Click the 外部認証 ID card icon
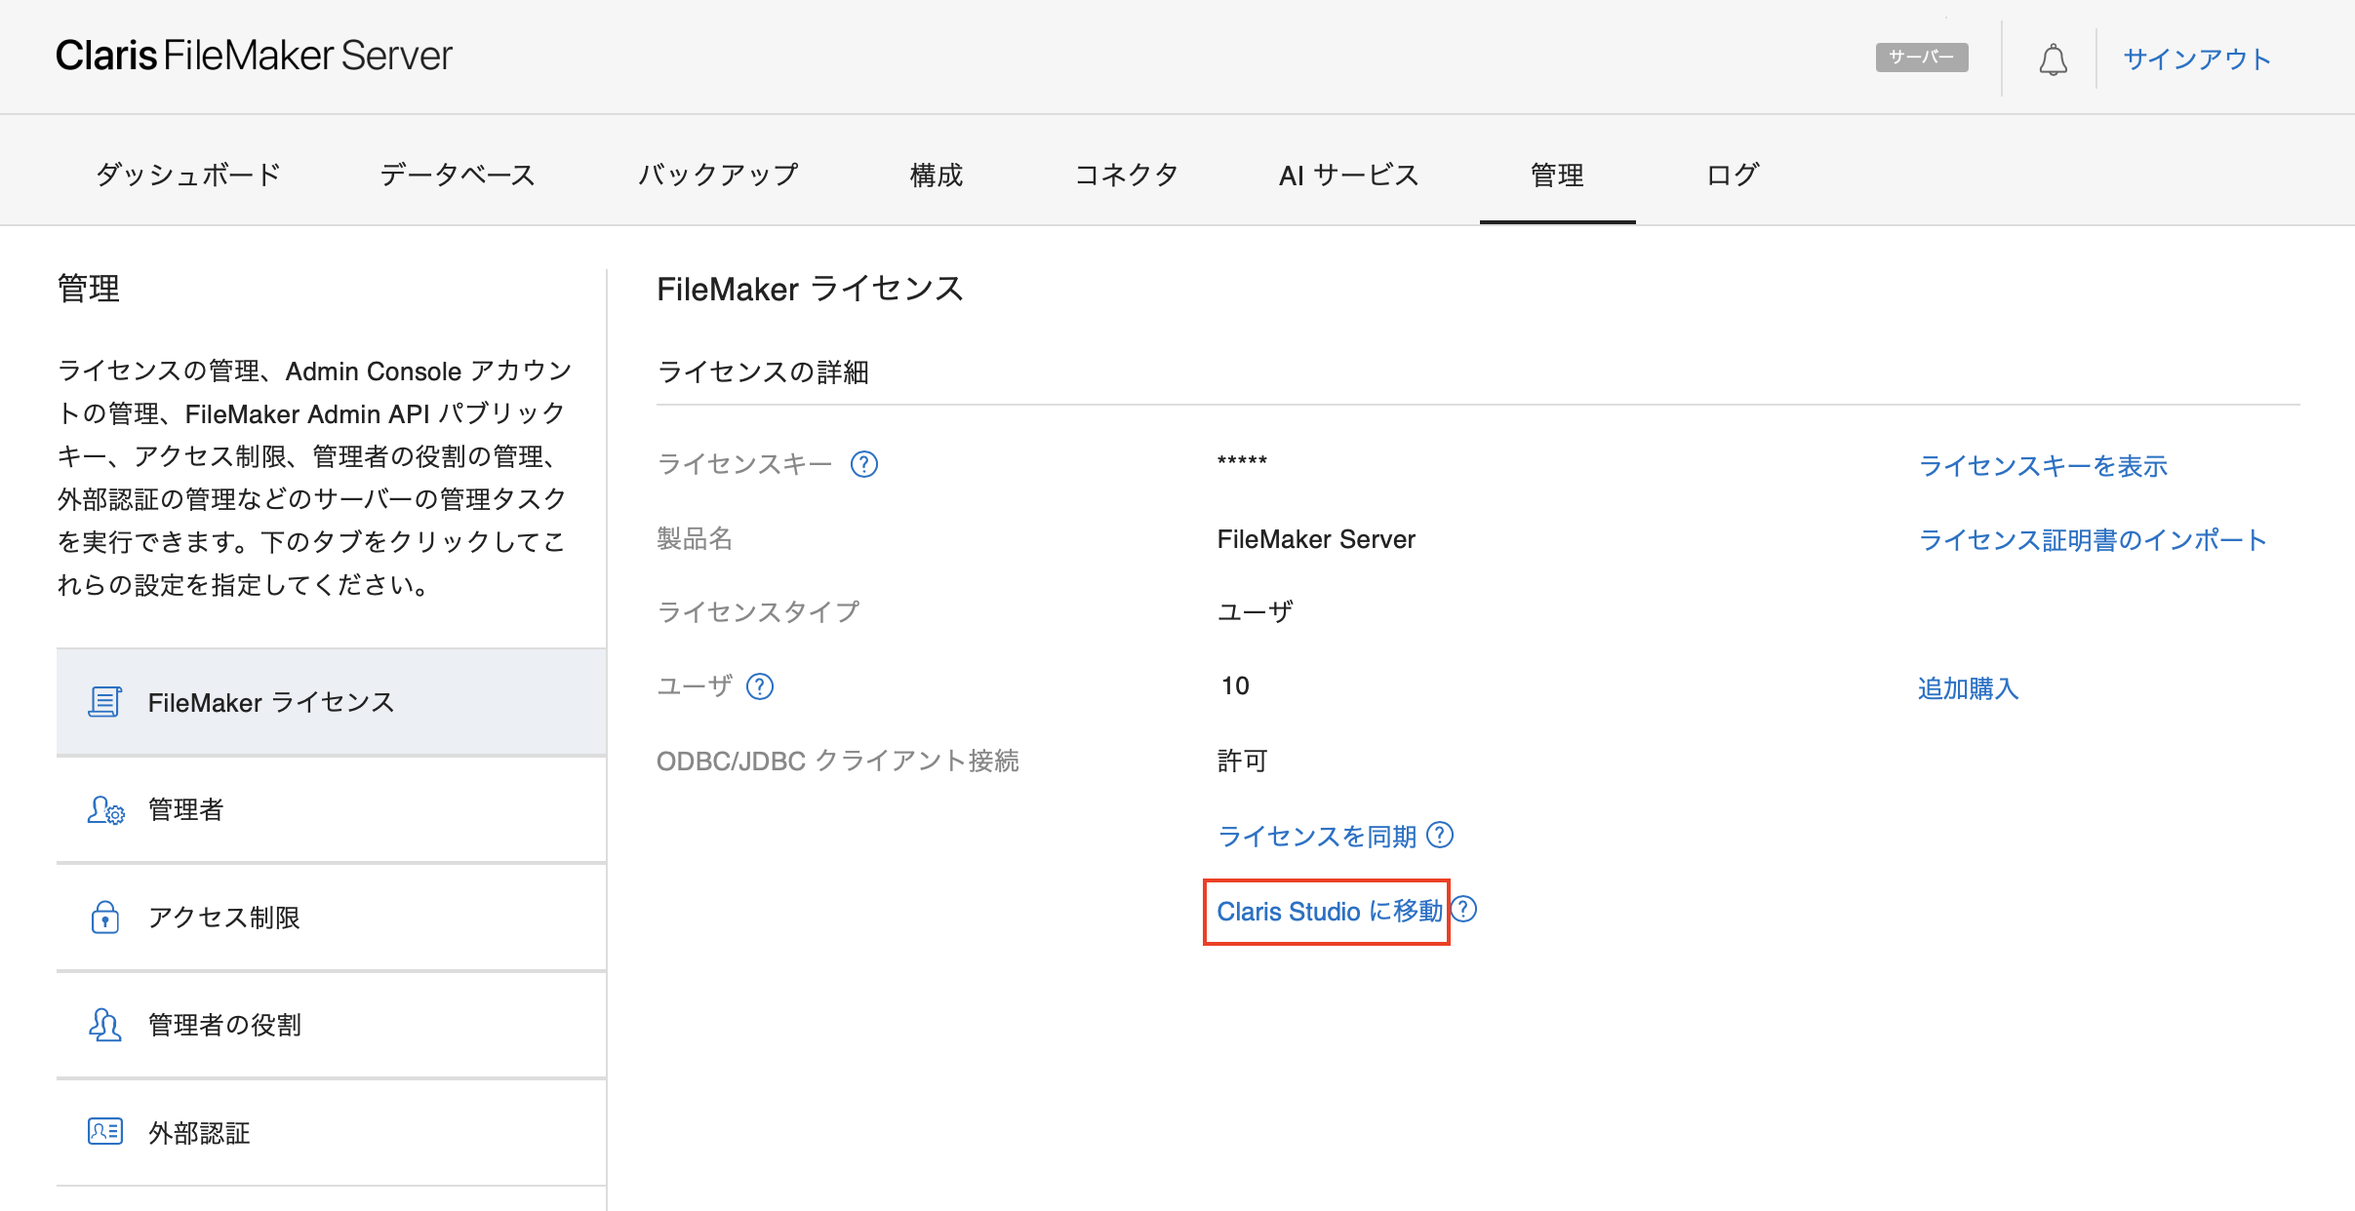 [105, 1131]
